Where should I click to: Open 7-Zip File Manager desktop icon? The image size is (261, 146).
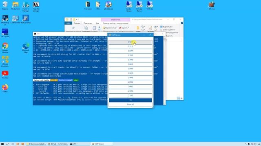click(36, 6)
